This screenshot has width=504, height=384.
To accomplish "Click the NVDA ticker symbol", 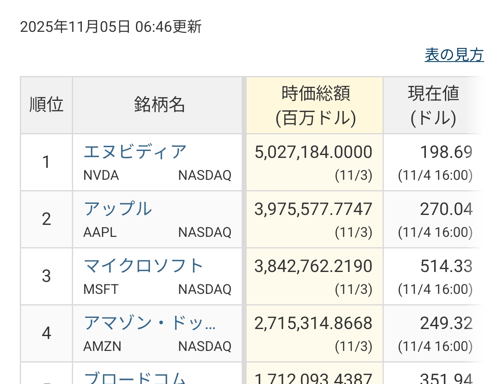I will tap(101, 176).
